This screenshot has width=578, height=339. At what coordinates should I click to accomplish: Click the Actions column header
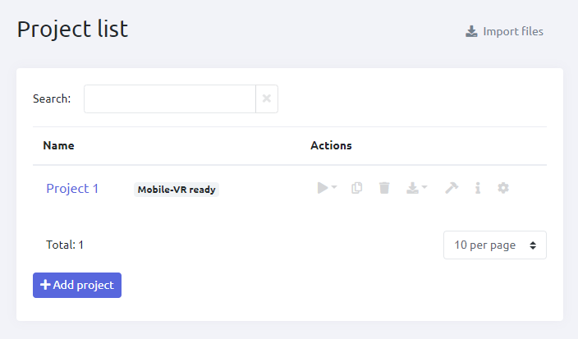click(331, 146)
